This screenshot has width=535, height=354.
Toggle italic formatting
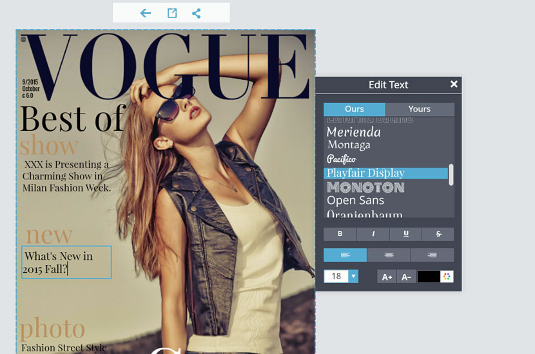pyautogui.click(x=373, y=234)
